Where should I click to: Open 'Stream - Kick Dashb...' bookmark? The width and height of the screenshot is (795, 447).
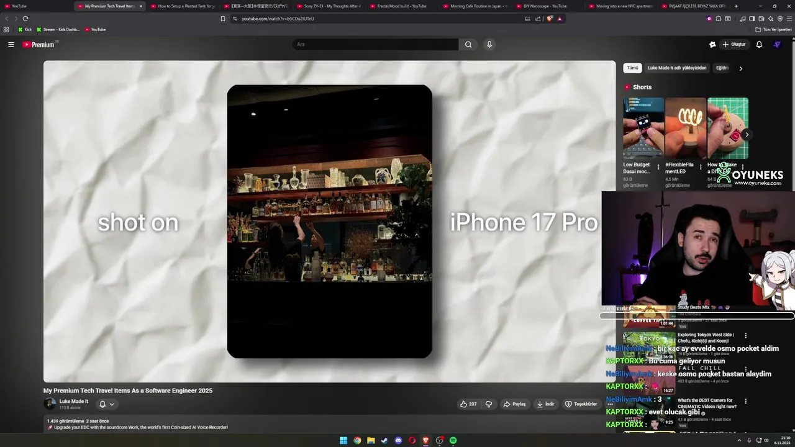click(58, 30)
